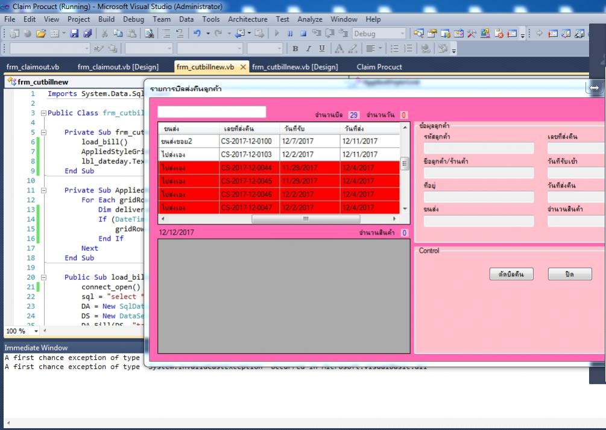Select the row with CS-2017-12-0100

279,141
